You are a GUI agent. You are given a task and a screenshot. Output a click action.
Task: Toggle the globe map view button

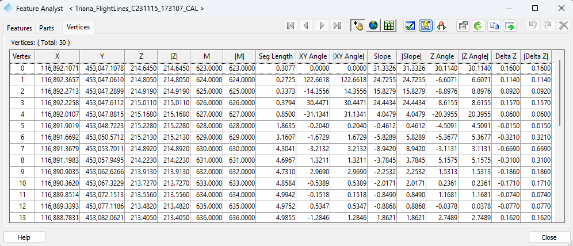pos(373,25)
